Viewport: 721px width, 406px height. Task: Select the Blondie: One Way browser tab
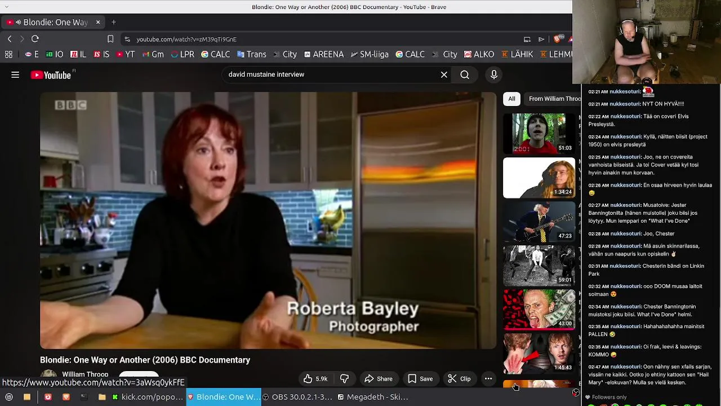pyautogui.click(x=53, y=22)
